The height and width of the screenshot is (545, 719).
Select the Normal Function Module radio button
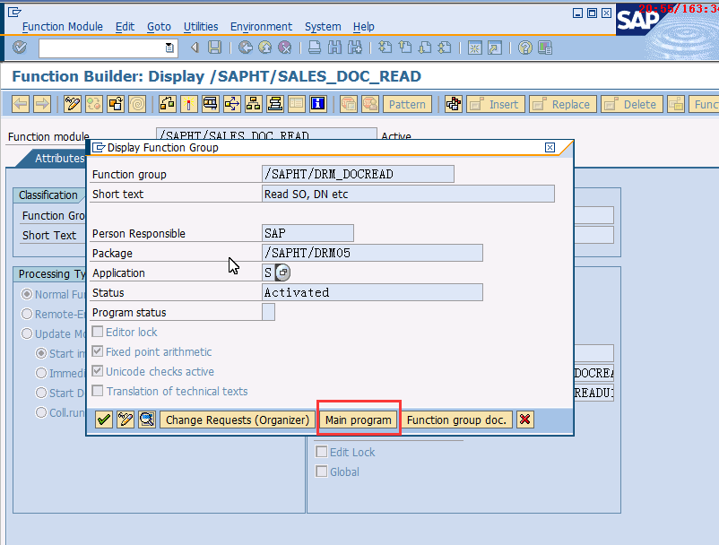pos(29,294)
